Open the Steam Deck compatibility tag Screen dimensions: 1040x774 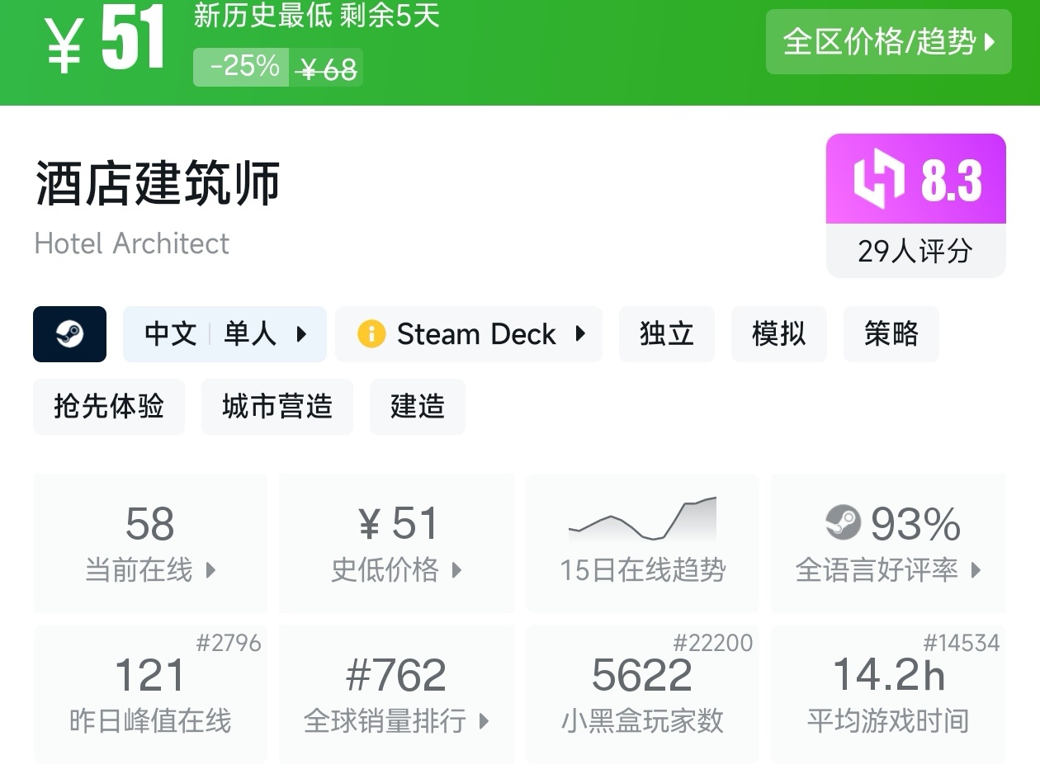468,334
